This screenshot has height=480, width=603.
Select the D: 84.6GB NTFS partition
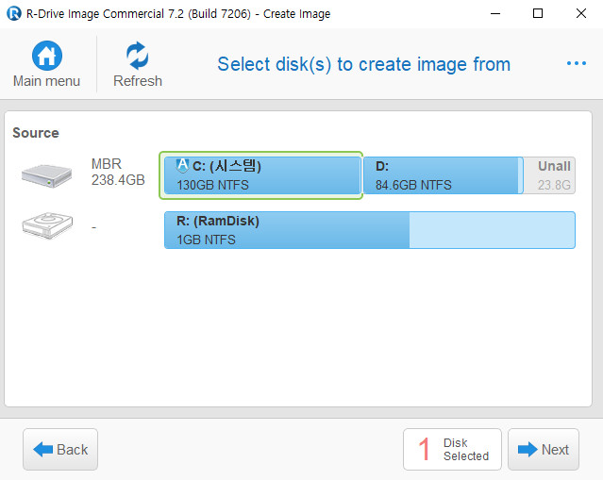[443, 175]
